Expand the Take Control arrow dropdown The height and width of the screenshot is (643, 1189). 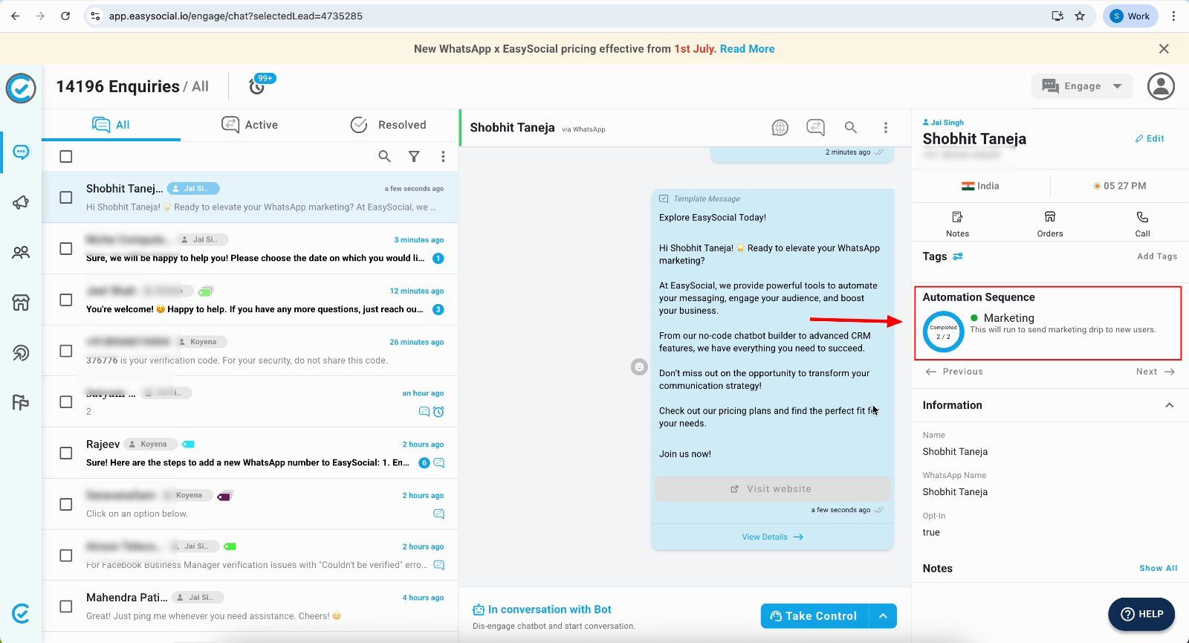pos(883,615)
